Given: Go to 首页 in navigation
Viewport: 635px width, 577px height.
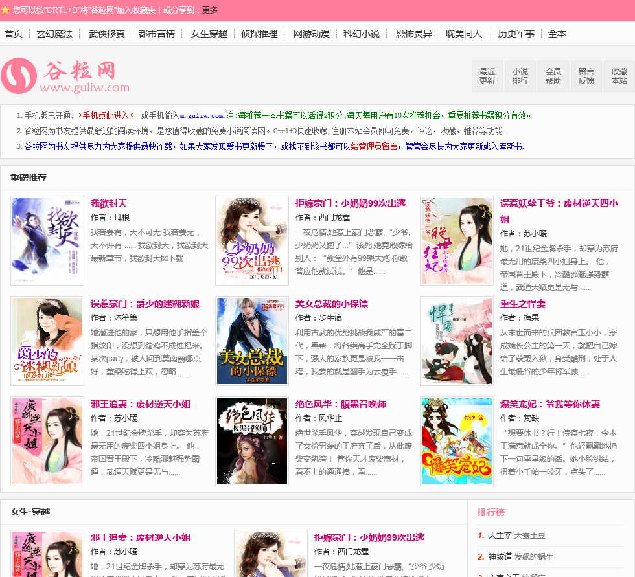Looking at the screenshot, I should [x=14, y=34].
